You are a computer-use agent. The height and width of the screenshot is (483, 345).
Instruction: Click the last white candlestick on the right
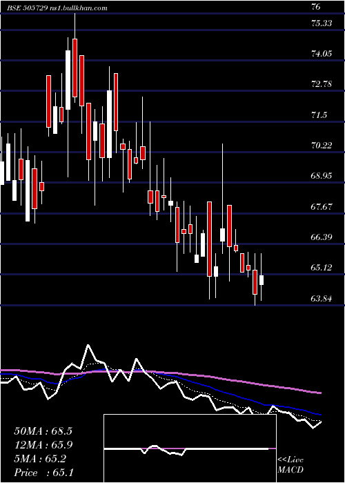tap(262, 280)
